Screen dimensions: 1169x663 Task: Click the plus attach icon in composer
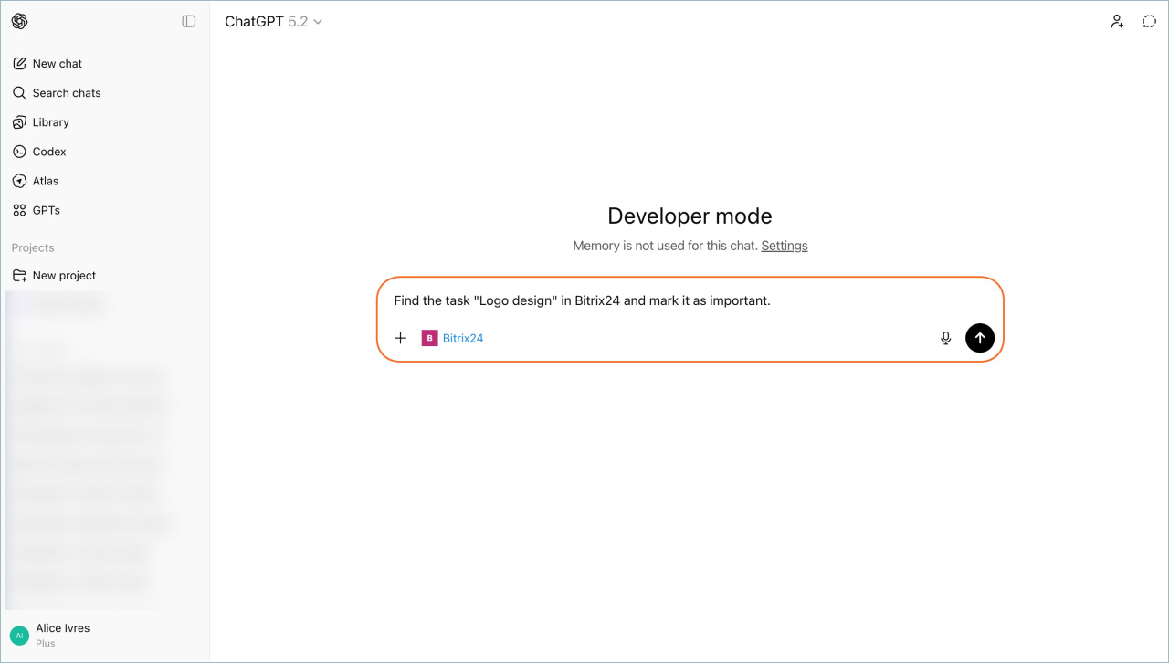400,338
